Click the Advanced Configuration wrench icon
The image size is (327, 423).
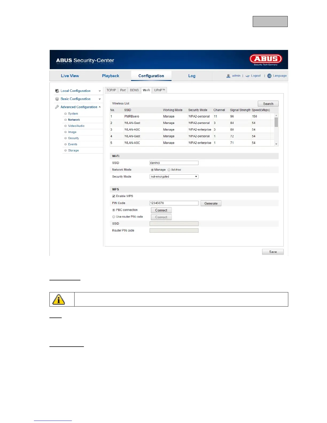[x=57, y=107]
